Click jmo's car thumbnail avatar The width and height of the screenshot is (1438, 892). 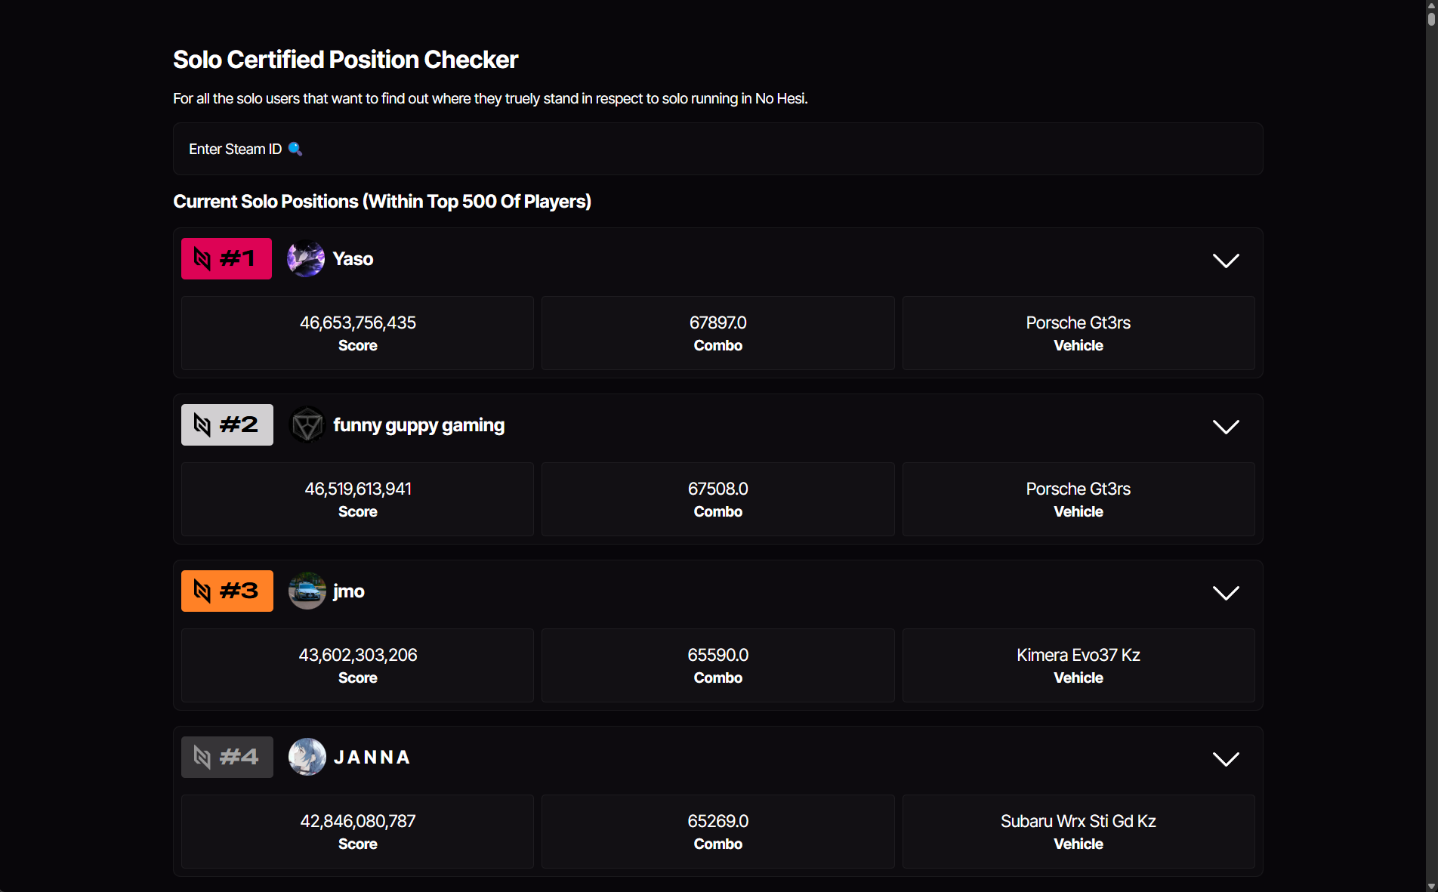point(307,591)
